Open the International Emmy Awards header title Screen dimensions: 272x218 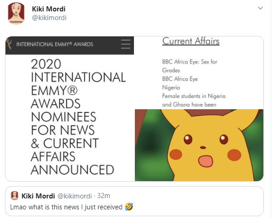click(55, 44)
